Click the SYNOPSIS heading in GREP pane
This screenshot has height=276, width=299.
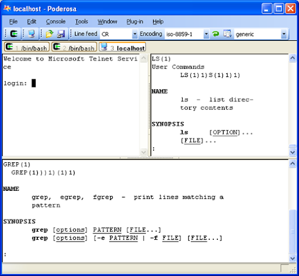point(19,222)
